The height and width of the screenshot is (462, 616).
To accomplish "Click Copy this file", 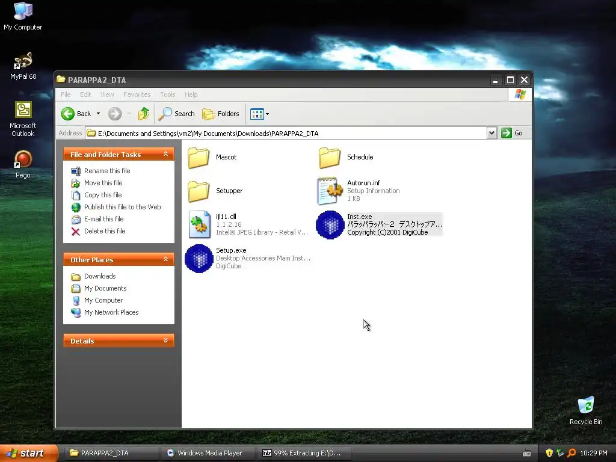I will (103, 195).
